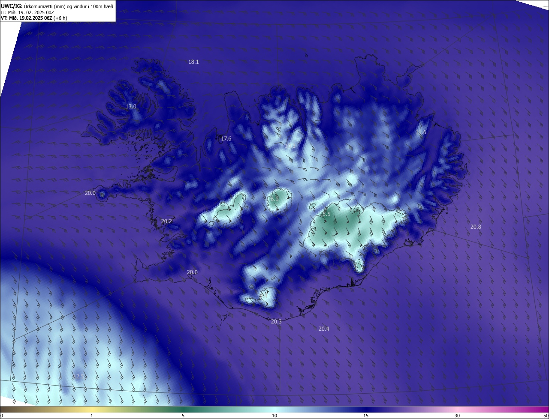Click the 10 tick on the color scale
Image resolution: width=549 pixels, height=419 pixels.
pos(274,416)
